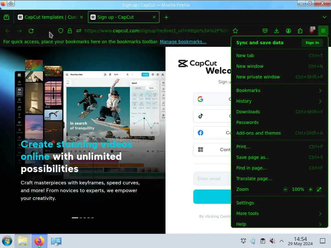This screenshot has width=331, height=248.
Task: Open the desktop settings taskbar icon
Action: [56, 241]
